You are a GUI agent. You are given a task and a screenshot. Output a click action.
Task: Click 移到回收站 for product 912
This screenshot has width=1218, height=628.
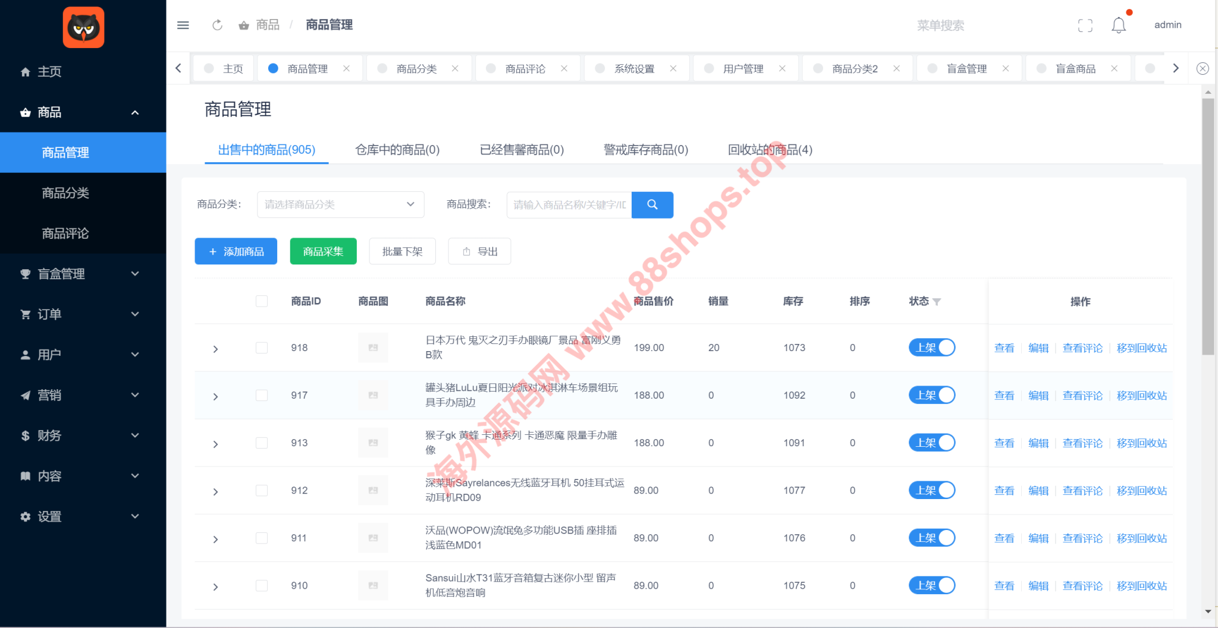tap(1141, 491)
